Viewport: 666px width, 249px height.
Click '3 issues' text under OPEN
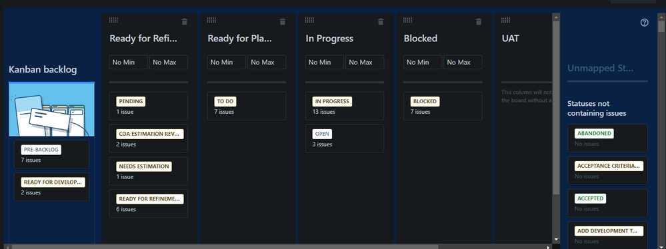coord(322,144)
